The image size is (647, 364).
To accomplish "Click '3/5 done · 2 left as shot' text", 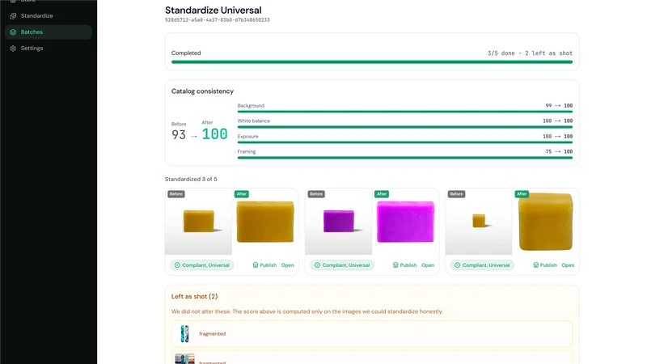I will [x=530, y=53].
